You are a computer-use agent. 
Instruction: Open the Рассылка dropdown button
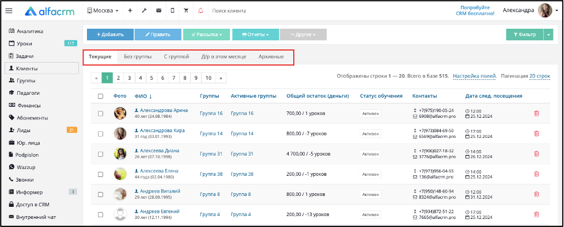[x=206, y=35]
